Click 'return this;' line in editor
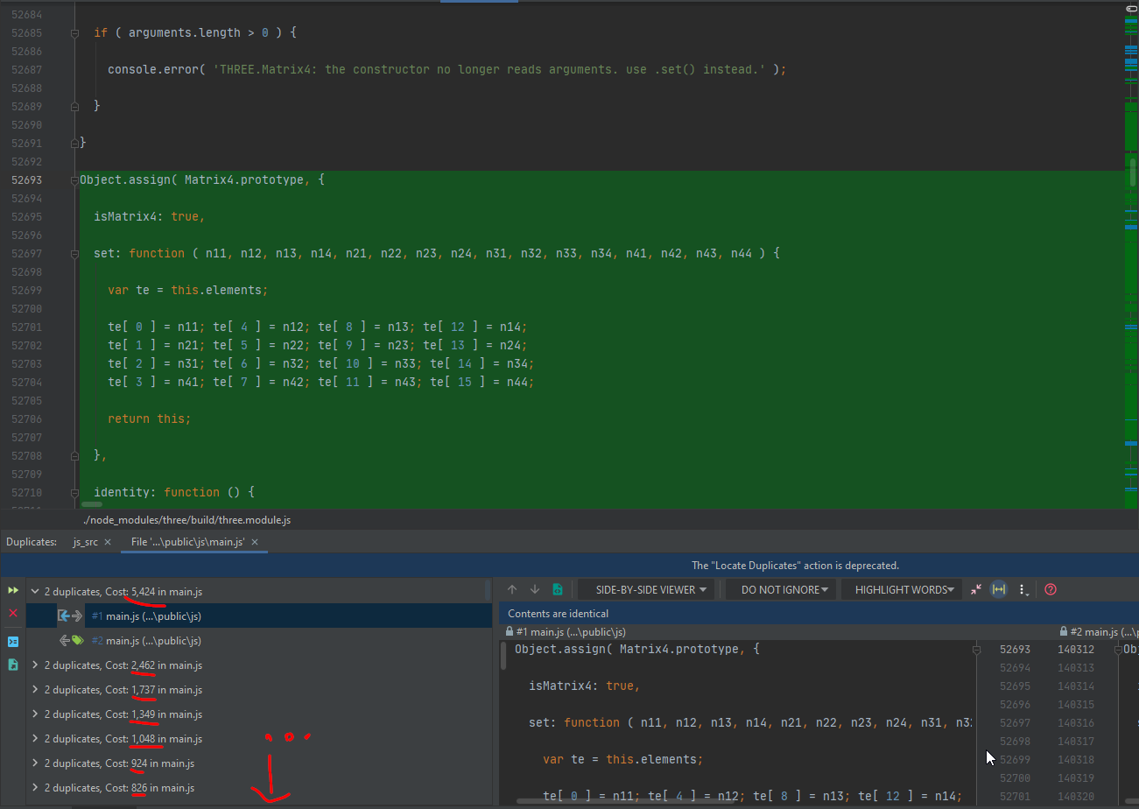Image resolution: width=1139 pixels, height=809 pixels. click(x=149, y=419)
